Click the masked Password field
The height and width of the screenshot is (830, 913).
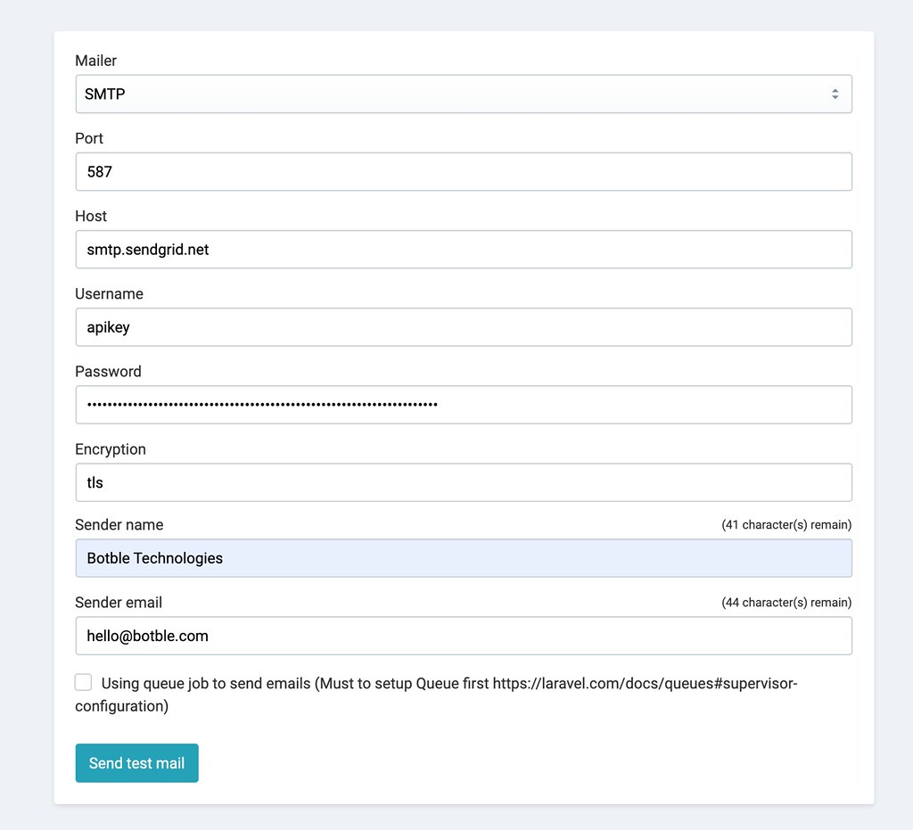tap(464, 405)
